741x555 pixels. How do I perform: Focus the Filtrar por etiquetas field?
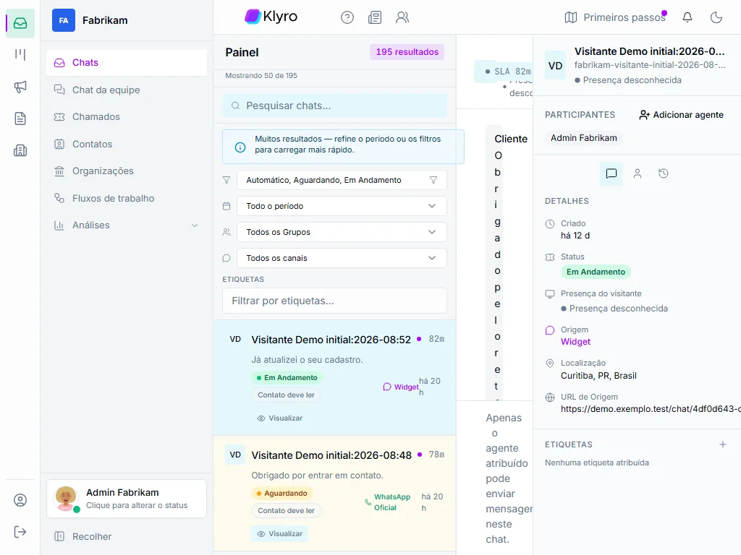pyautogui.click(x=334, y=301)
